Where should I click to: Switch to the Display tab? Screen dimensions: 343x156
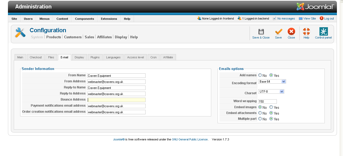tap(79, 57)
